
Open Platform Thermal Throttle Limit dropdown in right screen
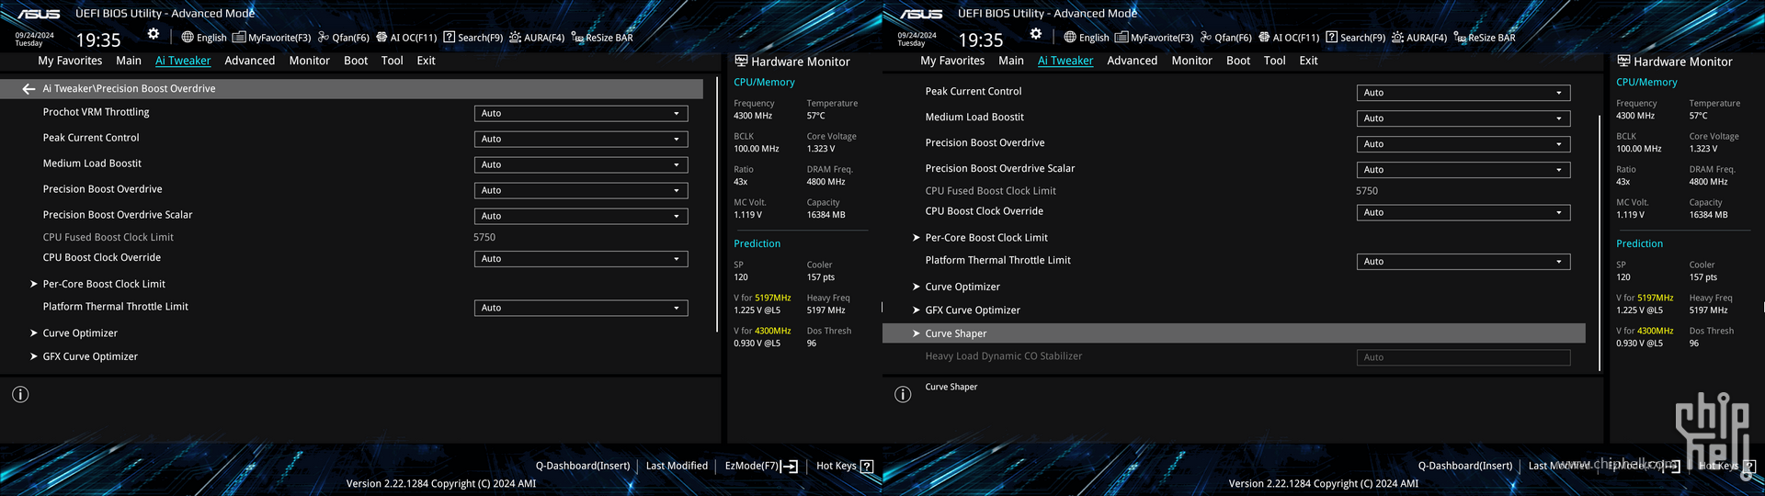1463,262
